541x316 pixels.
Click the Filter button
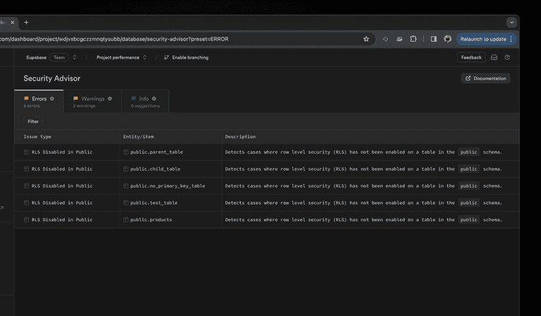click(33, 121)
